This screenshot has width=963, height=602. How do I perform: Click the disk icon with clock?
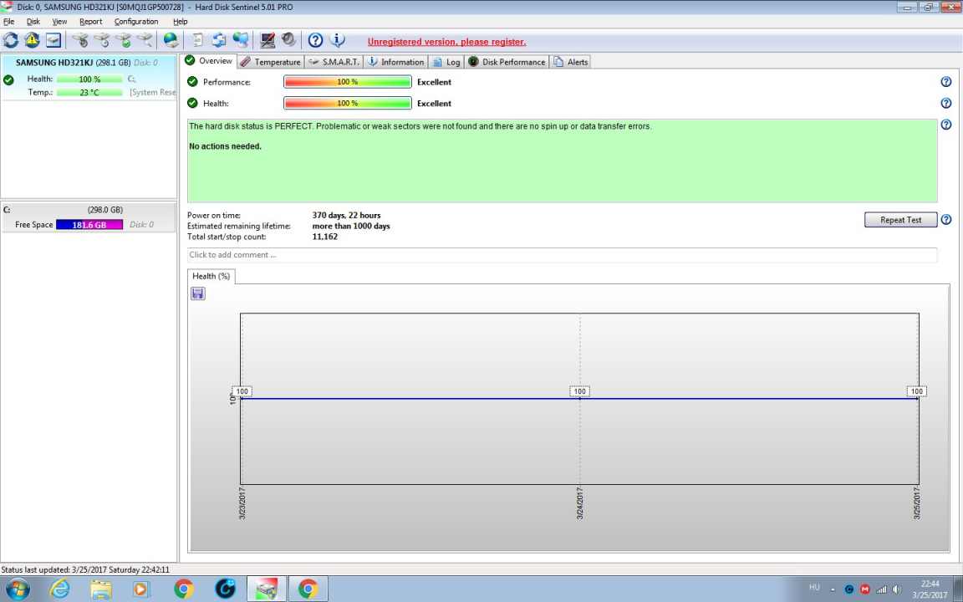(x=101, y=40)
